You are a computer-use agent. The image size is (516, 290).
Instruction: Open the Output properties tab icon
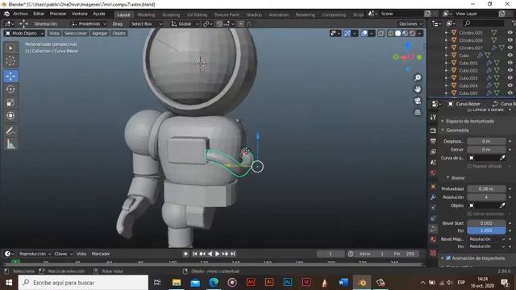click(433, 141)
